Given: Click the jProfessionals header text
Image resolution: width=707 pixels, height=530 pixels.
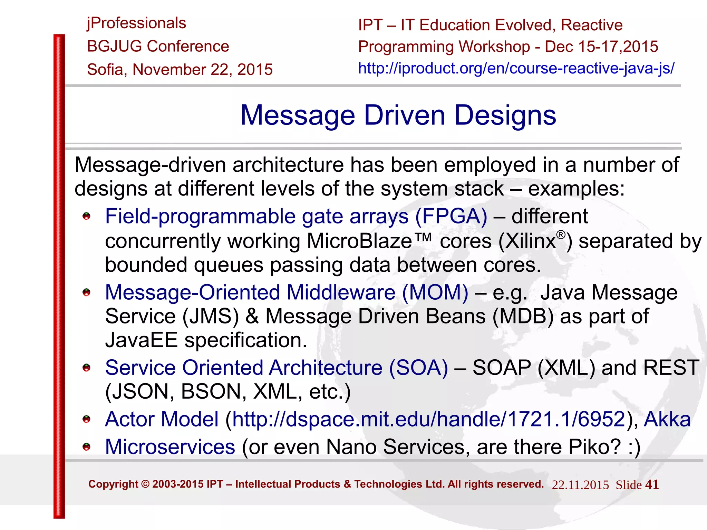Looking at the screenshot, I should (136, 23).
